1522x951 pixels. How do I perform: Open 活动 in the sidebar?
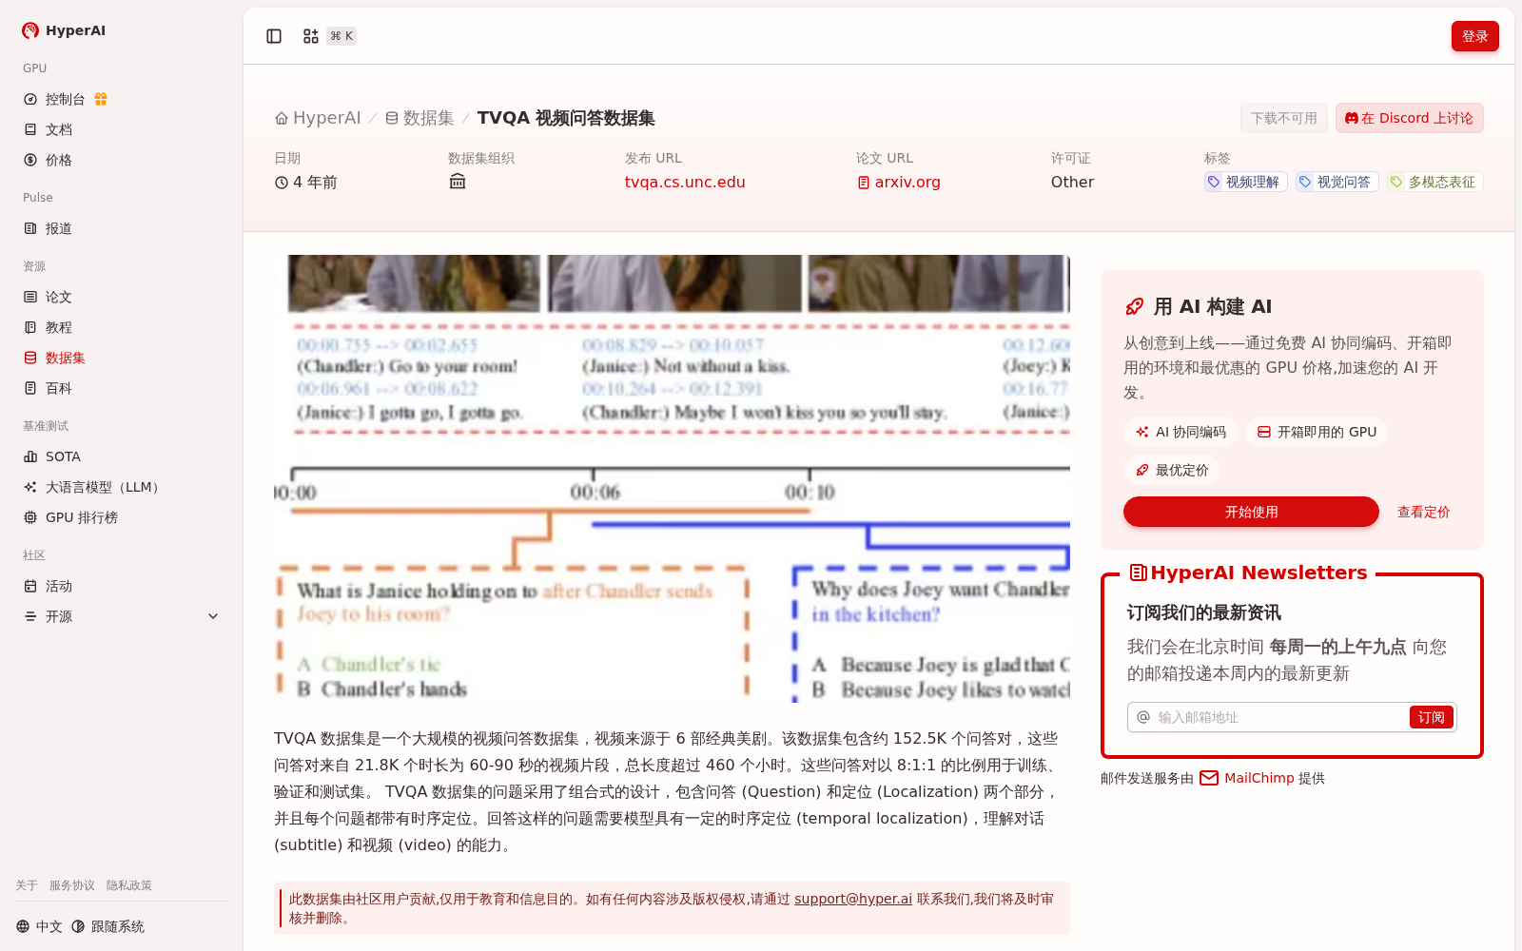(x=122, y=586)
